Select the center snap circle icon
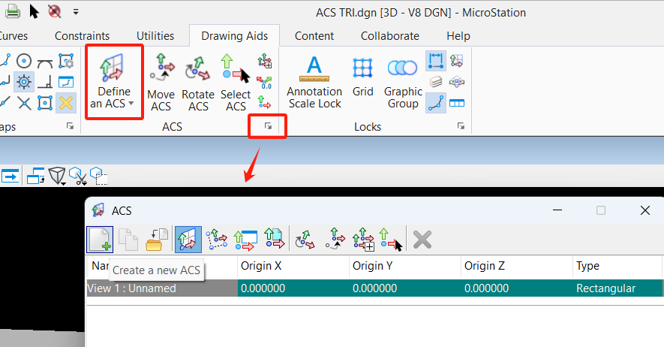664x347 pixels. click(24, 61)
